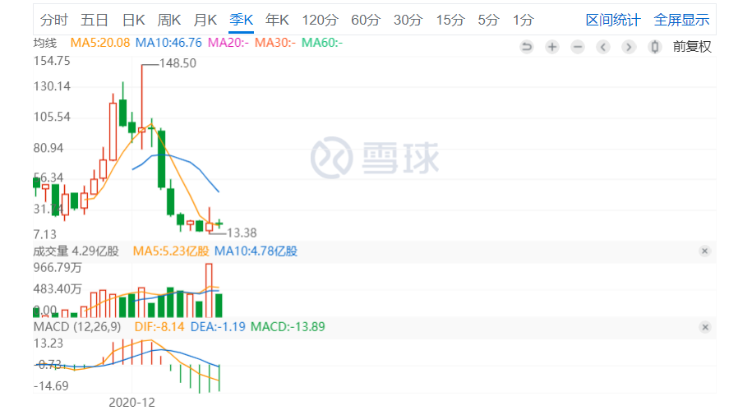Select the 60分 interval tab
Viewport: 738px width, 415px height.
pyautogui.click(x=366, y=20)
